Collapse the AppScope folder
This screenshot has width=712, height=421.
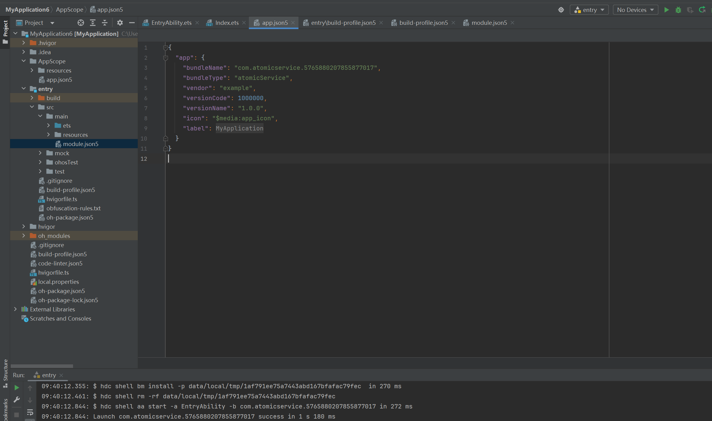point(24,61)
